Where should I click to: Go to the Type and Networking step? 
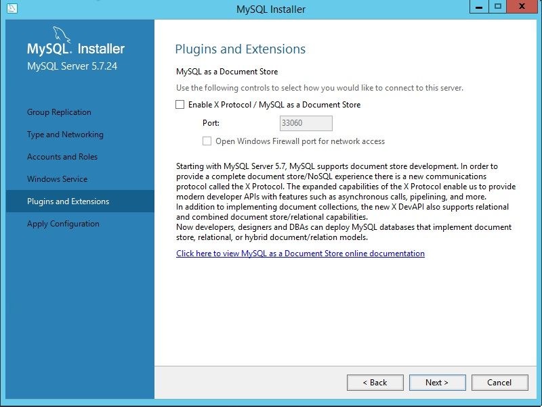click(x=65, y=135)
